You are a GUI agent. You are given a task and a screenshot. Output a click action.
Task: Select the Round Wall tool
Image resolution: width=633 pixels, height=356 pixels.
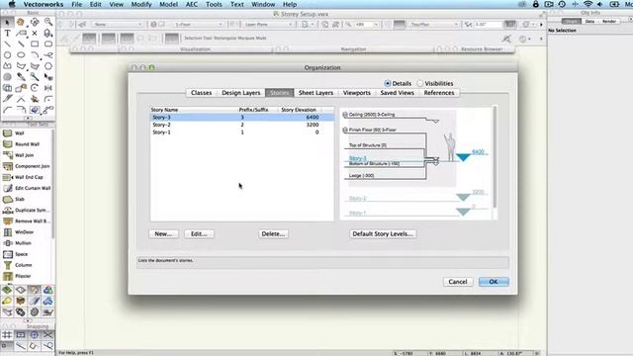tap(27, 144)
